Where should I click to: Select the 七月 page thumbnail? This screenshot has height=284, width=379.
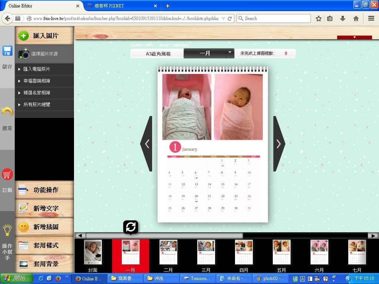[357, 252]
